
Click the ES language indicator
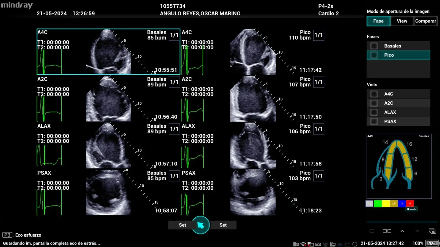tap(318, 244)
